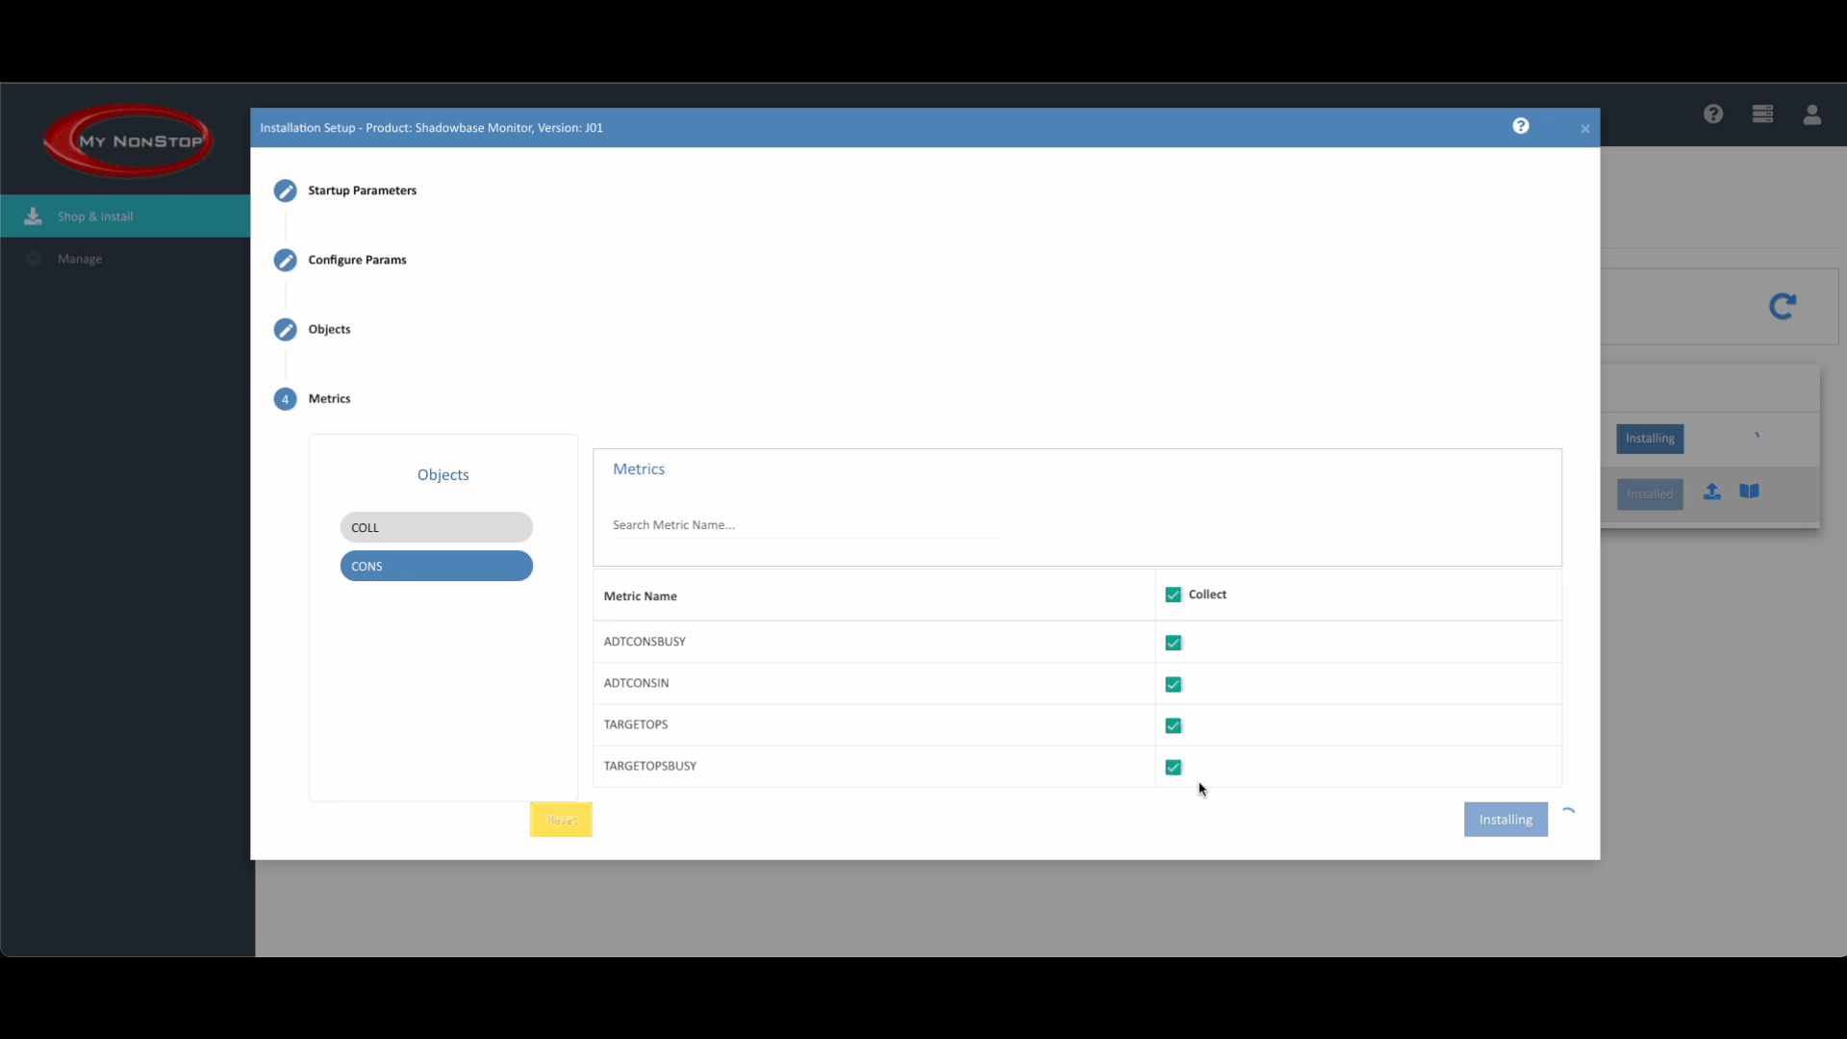Click the upload icon beside Installed
The width and height of the screenshot is (1847, 1039).
[1712, 492]
